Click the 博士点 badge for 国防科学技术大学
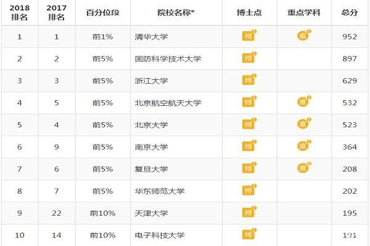 pyautogui.click(x=249, y=57)
